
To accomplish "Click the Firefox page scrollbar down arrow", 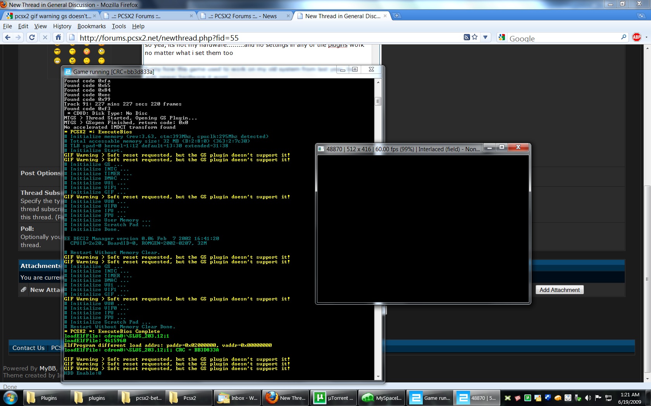I will tap(647, 379).
